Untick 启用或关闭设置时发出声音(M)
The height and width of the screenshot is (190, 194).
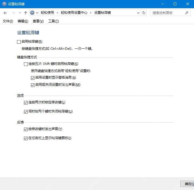point(33,85)
